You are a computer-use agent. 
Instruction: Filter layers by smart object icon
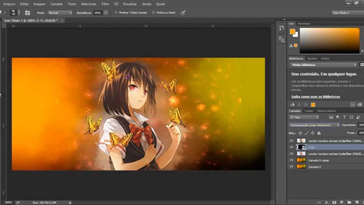point(358,117)
